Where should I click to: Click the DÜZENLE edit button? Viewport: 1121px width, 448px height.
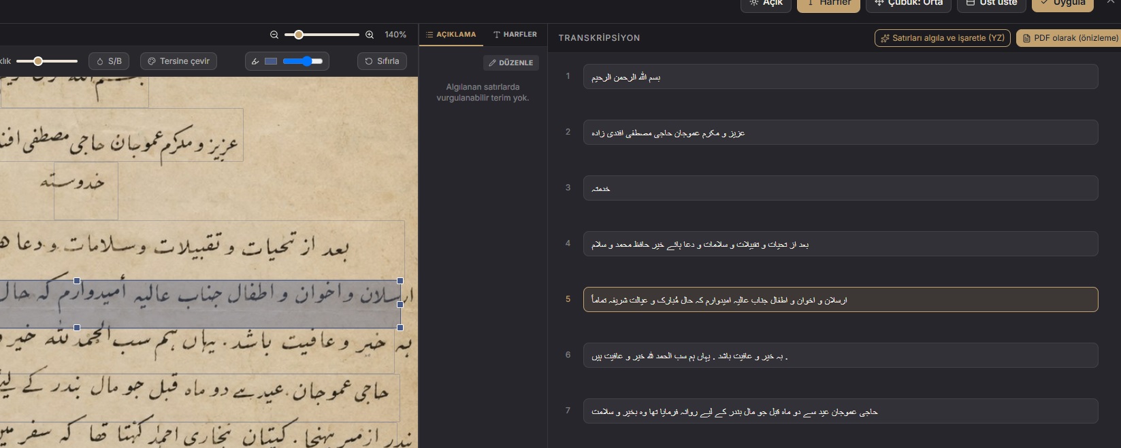(511, 63)
